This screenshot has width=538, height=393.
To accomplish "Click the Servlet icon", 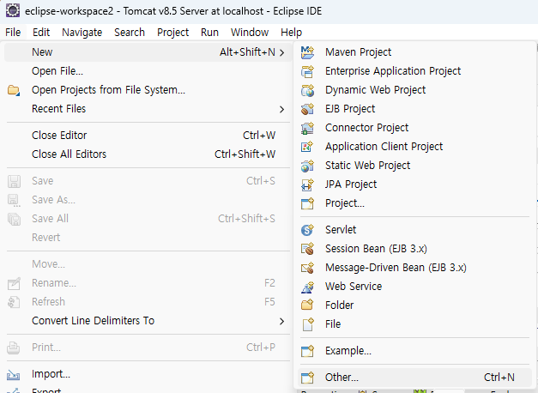I will point(307,230).
